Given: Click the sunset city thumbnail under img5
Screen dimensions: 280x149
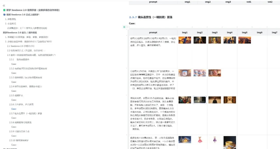Looking at the screenshot, I should [x=244, y=40].
